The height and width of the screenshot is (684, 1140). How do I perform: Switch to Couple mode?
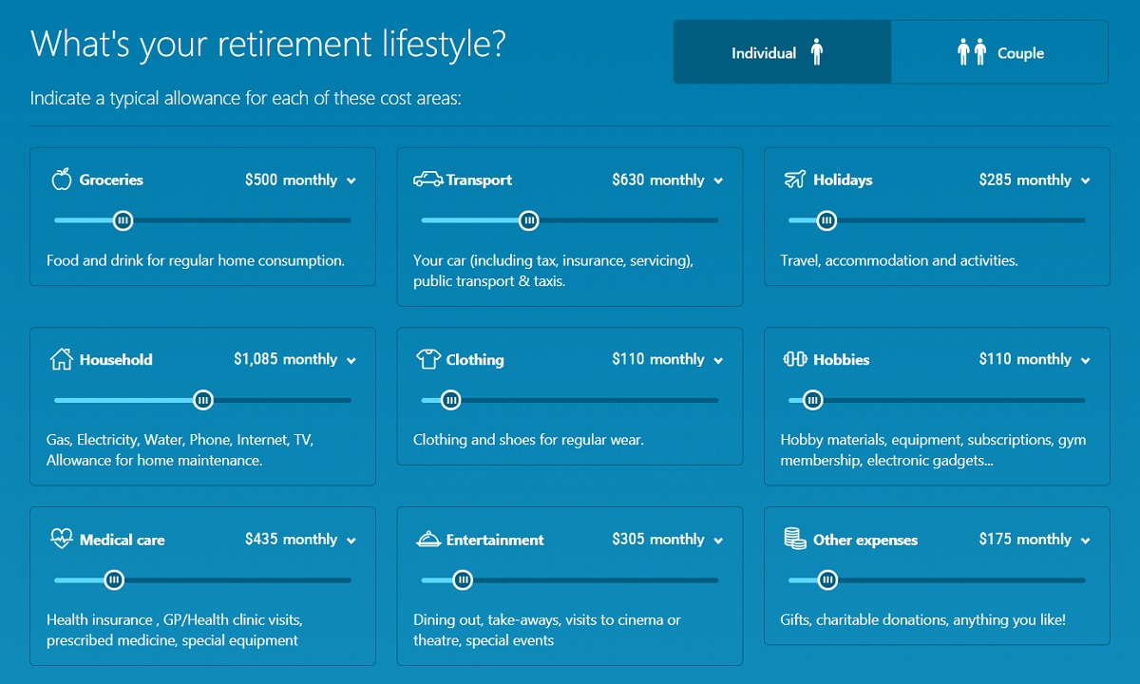[x=999, y=52]
